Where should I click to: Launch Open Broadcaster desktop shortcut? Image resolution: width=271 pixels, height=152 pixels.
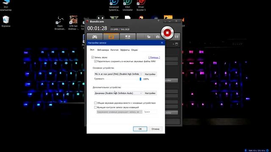coord(60,23)
